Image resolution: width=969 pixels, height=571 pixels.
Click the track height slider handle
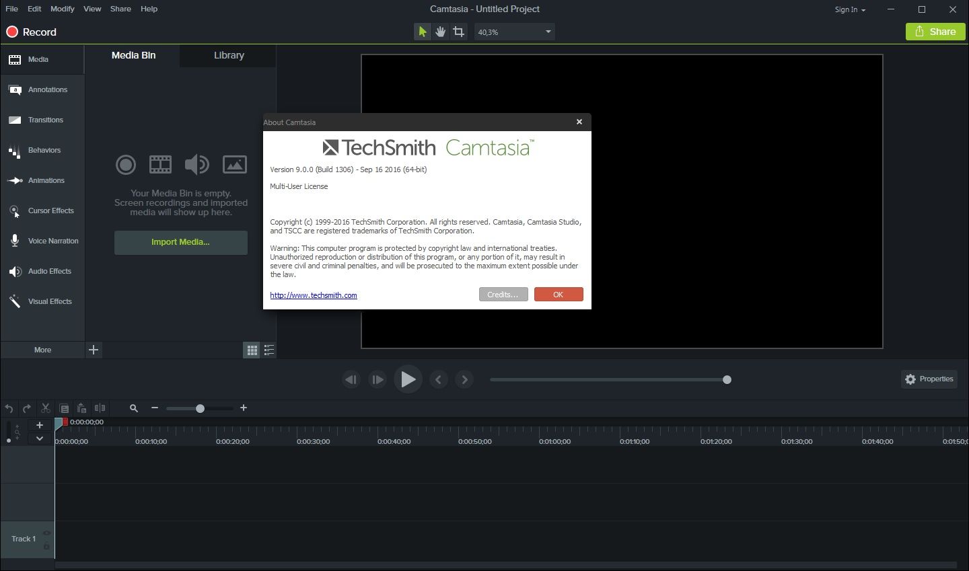point(9,441)
